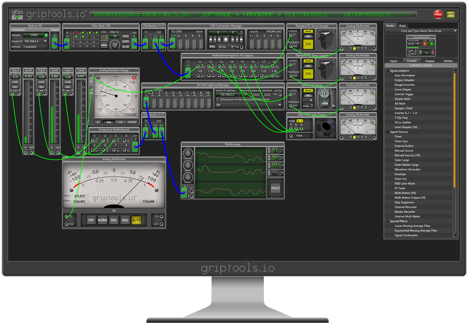This screenshot has width=468, height=325.
Task: Select OFF mode on large Analog Multimeter
Action: [91, 220]
